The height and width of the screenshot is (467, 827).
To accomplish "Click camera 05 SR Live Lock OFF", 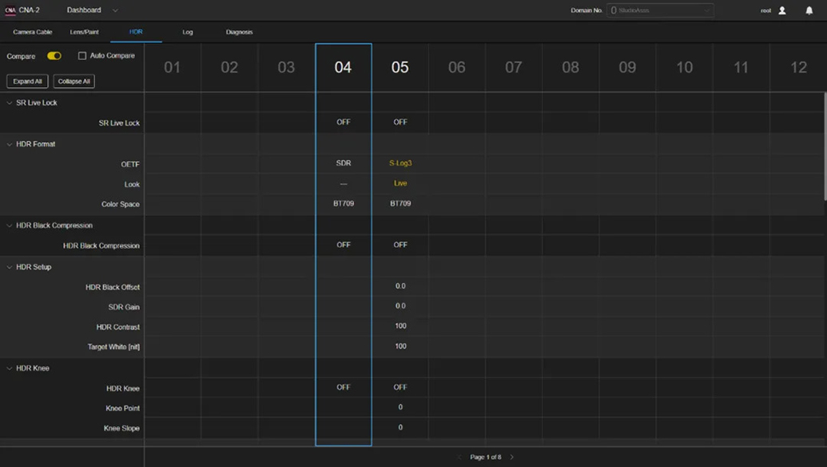I will click(x=400, y=122).
